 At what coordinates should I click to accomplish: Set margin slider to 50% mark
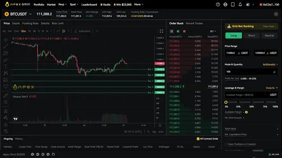tap(252, 102)
